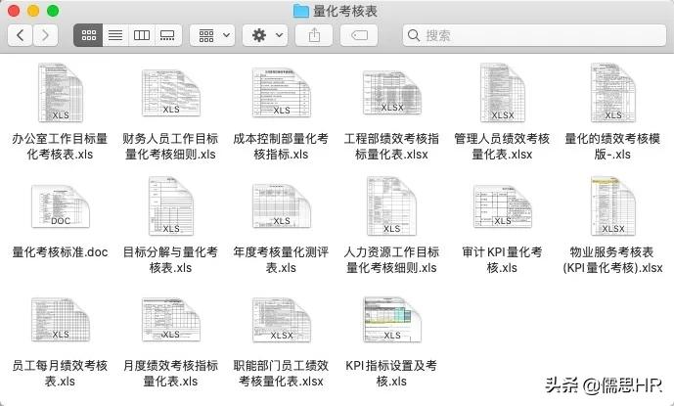Viewport: 674px width, 406px height.
Task: Maximize the window with green button
Action: pos(53,11)
